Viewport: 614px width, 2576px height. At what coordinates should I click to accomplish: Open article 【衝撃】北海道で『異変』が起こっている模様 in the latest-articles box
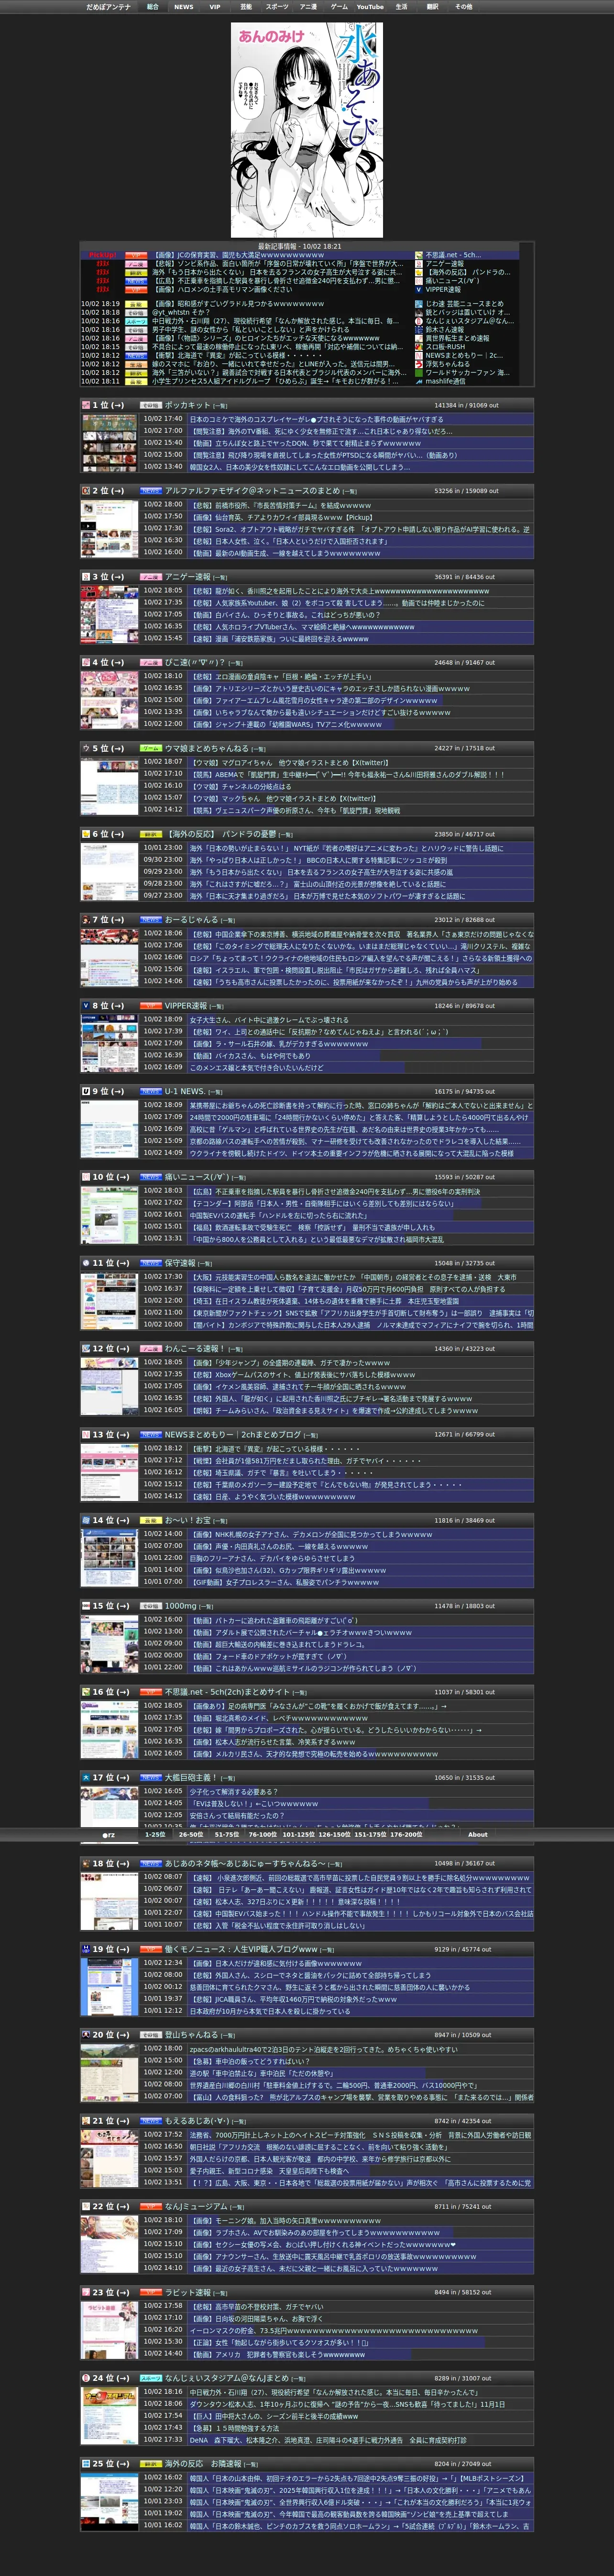pos(237,355)
